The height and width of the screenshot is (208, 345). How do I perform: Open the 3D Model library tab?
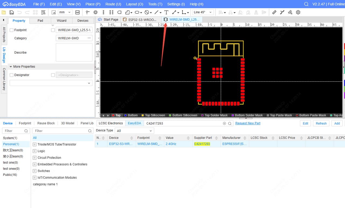pyautogui.click(x=67, y=123)
